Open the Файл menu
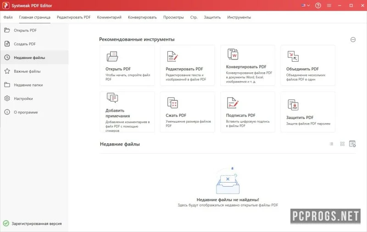This screenshot has width=367, height=232. 8,17
